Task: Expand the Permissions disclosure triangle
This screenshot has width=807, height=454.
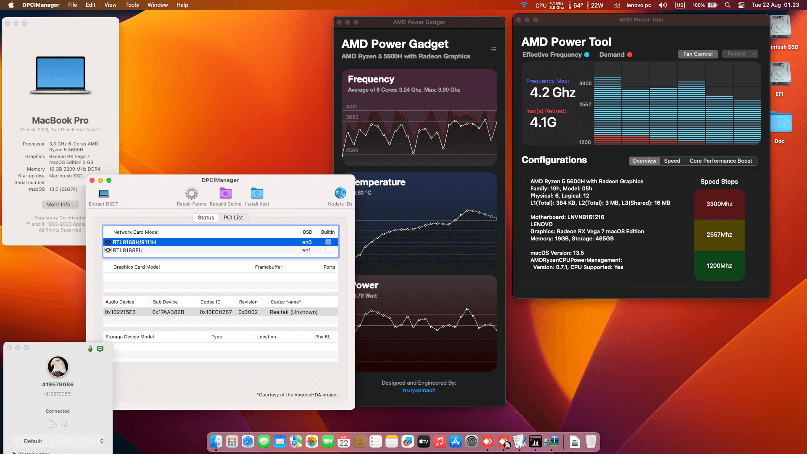Action: [x=15, y=452]
